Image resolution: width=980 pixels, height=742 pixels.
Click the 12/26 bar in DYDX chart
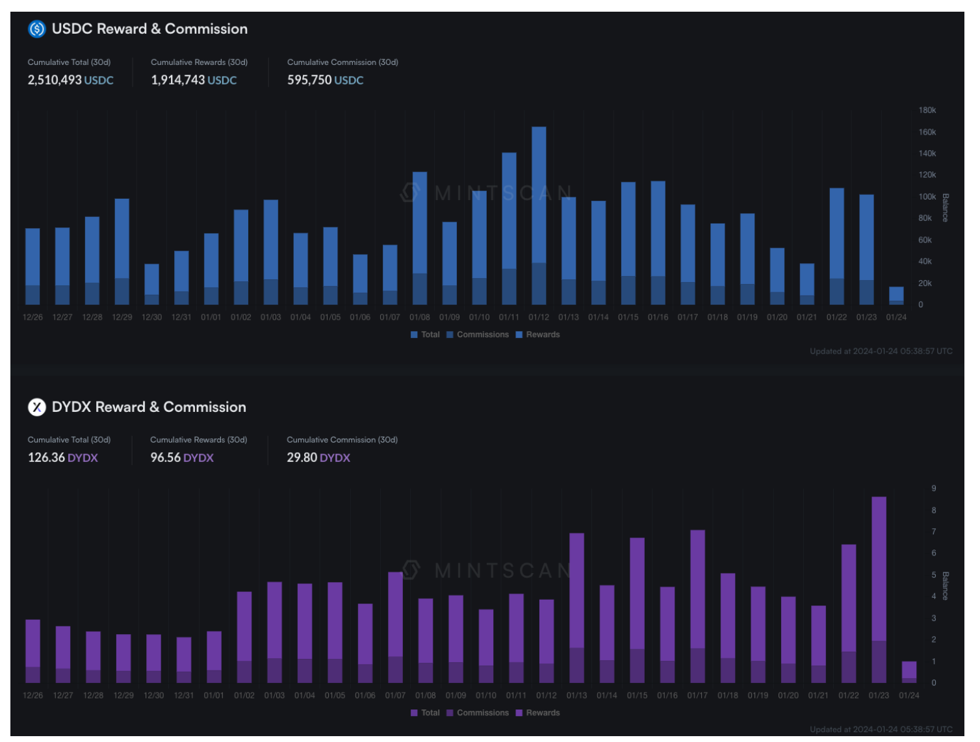point(32,650)
